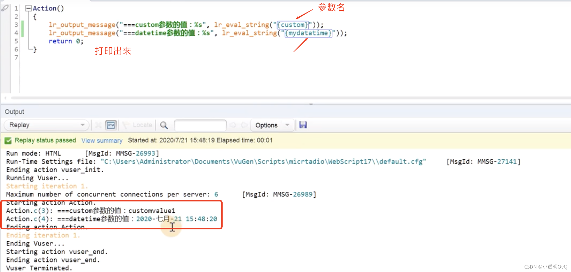Click the {mydatatime} parameter in code
The width and height of the screenshot is (571, 272).
coord(308,33)
